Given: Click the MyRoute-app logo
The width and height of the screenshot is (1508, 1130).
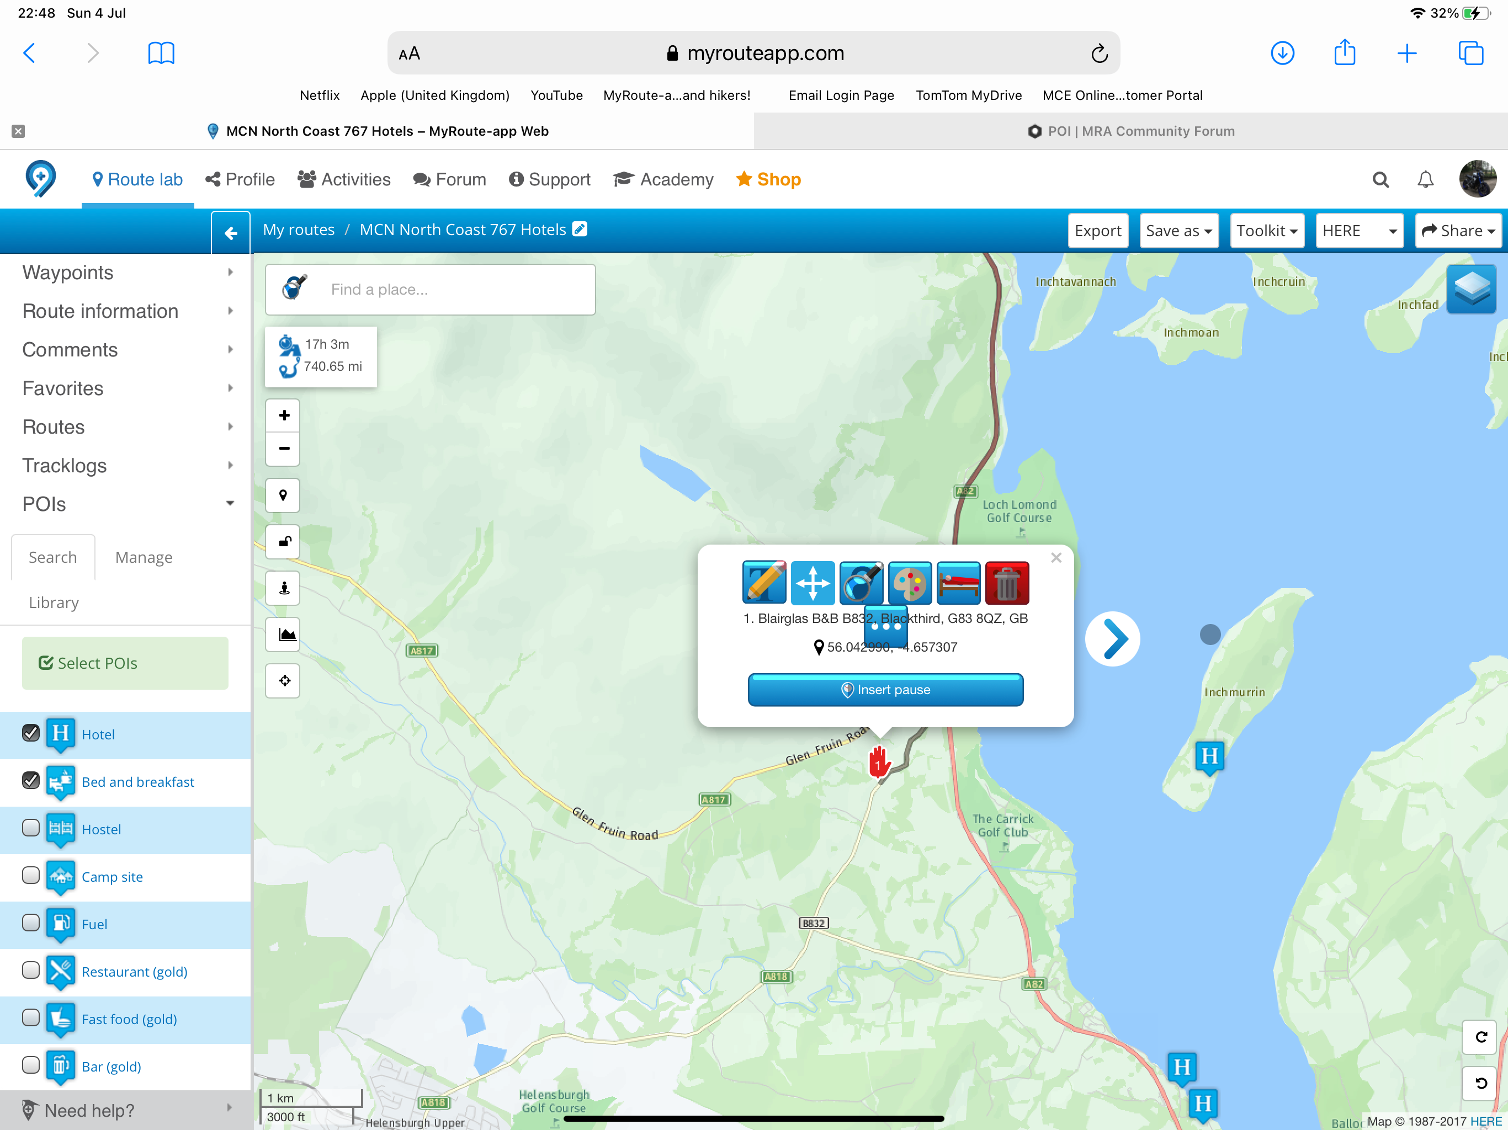Looking at the screenshot, I should tap(40, 179).
